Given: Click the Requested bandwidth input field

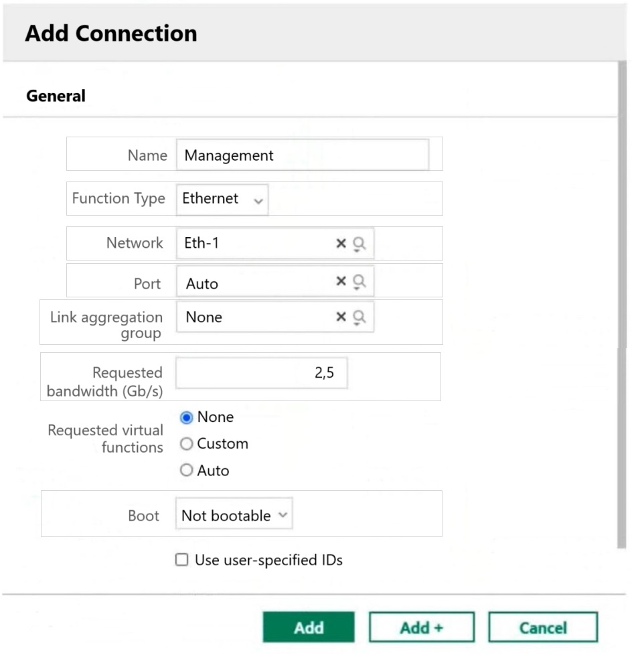Looking at the screenshot, I should (262, 373).
